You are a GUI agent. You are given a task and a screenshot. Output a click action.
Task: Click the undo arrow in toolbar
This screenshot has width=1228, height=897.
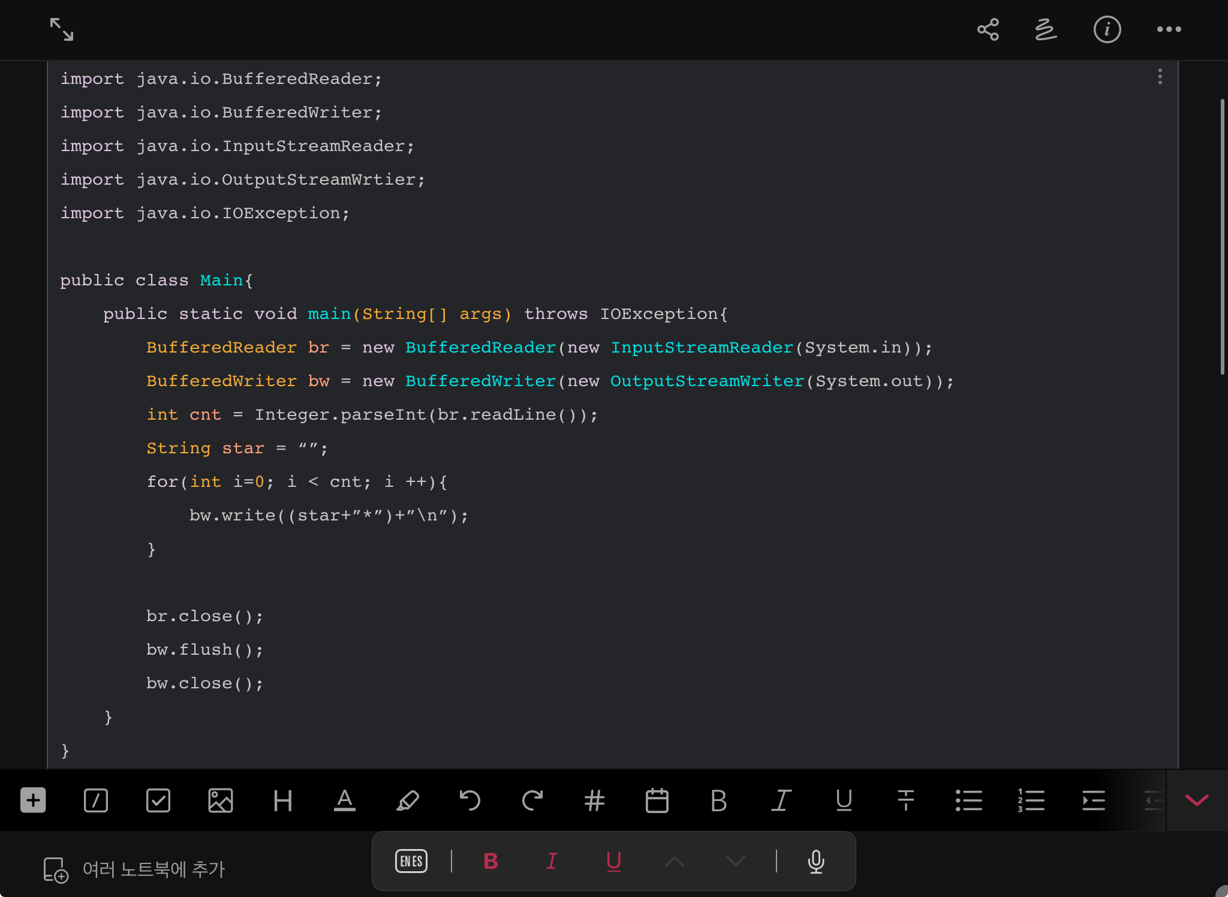point(469,800)
